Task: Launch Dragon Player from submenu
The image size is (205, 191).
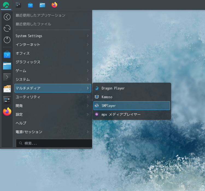Action: 132,88
